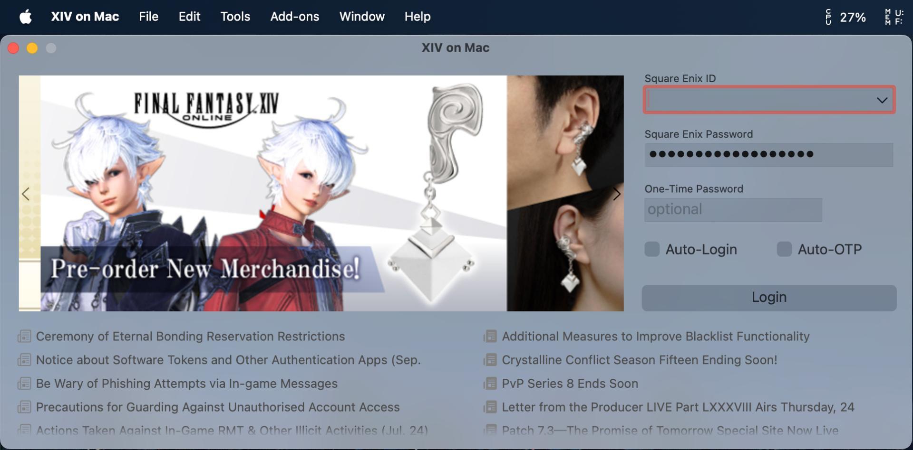
Task: Open the Add-ons menu
Action: pos(295,17)
